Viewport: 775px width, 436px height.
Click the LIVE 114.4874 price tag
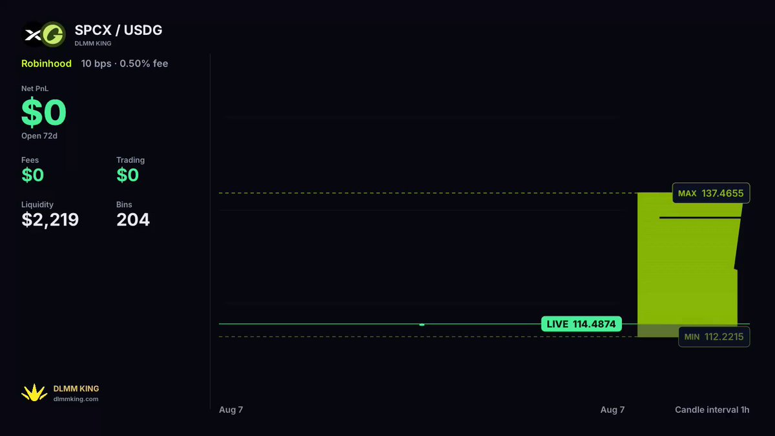(581, 324)
